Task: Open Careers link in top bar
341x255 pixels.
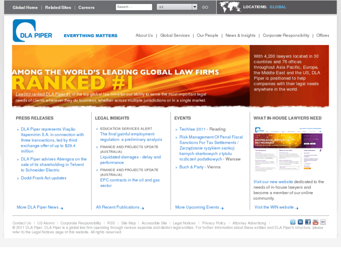Action: (x=86, y=7)
